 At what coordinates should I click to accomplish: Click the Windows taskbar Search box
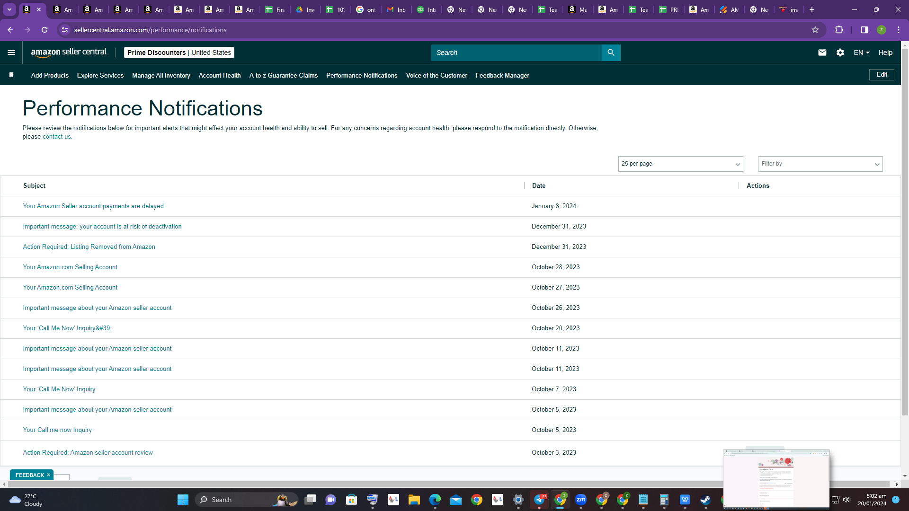tap(246, 500)
